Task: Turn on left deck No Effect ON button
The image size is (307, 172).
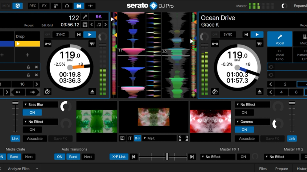Action: 32,130
